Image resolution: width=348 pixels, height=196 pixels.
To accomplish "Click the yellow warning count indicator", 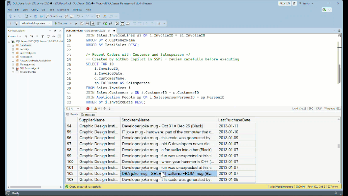I will point(97,108).
